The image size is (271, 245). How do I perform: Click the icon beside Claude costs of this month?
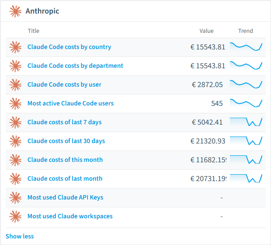(15, 160)
